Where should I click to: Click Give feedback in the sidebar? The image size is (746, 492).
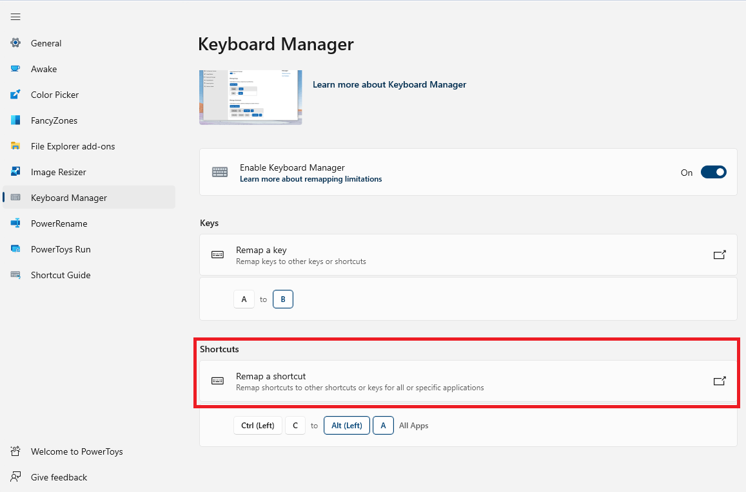[59, 477]
